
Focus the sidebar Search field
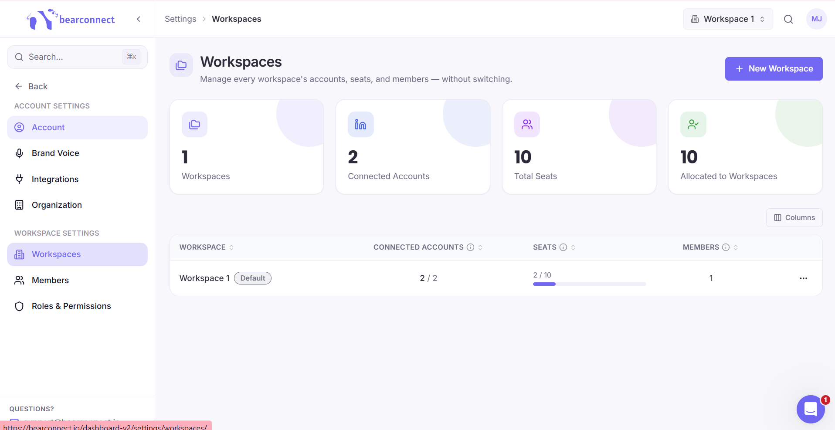pyautogui.click(x=77, y=57)
